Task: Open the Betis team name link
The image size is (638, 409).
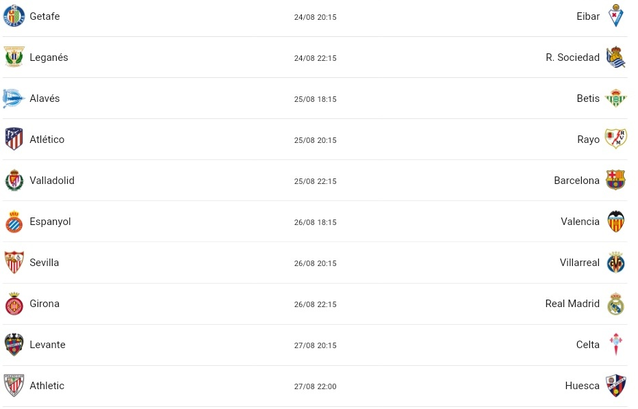Action: 588,98
